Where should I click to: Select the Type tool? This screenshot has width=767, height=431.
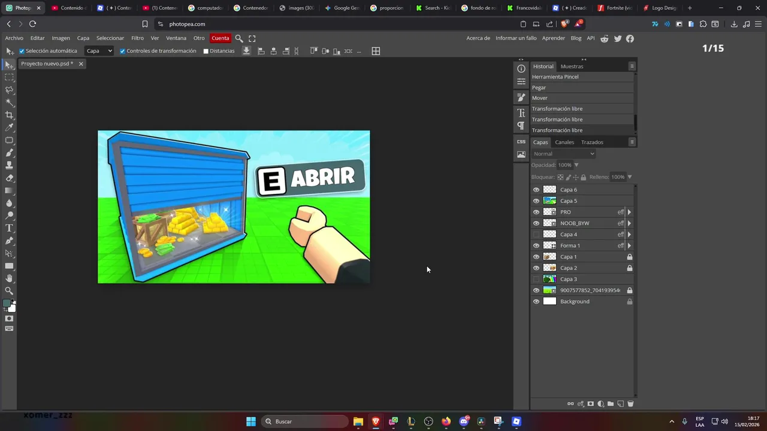[x=9, y=228]
